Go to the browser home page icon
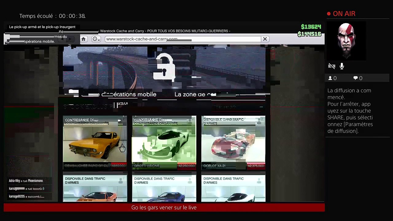The height and width of the screenshot is (221, 393). (x=83, y=39)
